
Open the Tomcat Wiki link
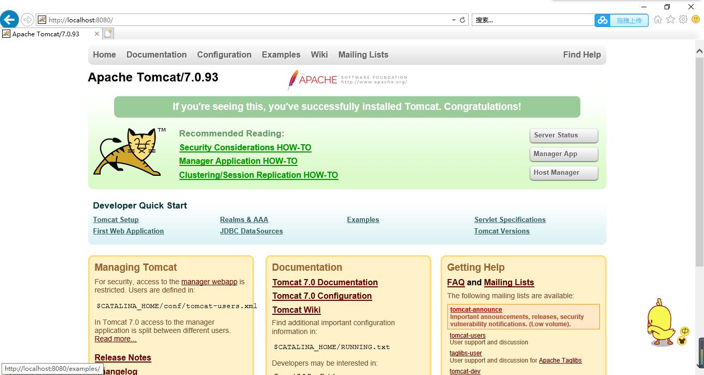(297, 310)
